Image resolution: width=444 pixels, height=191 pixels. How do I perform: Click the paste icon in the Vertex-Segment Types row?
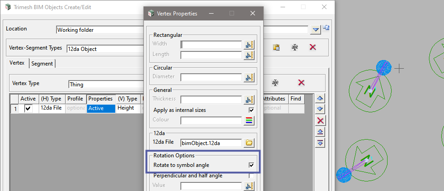tap(276, 47)
